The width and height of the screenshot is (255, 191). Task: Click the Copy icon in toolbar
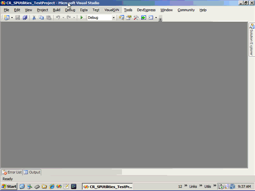pos(41,17)
